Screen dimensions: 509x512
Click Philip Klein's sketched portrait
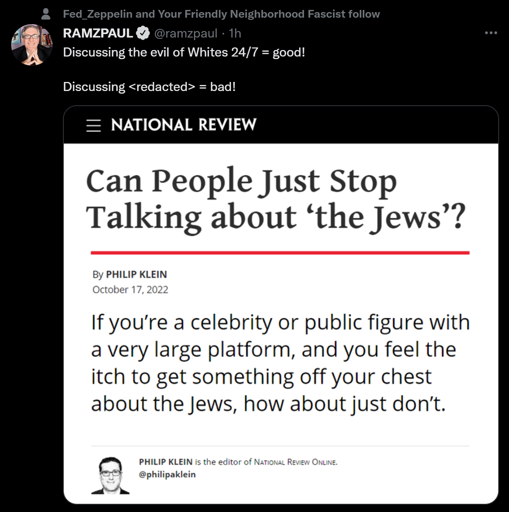(110, 475)
